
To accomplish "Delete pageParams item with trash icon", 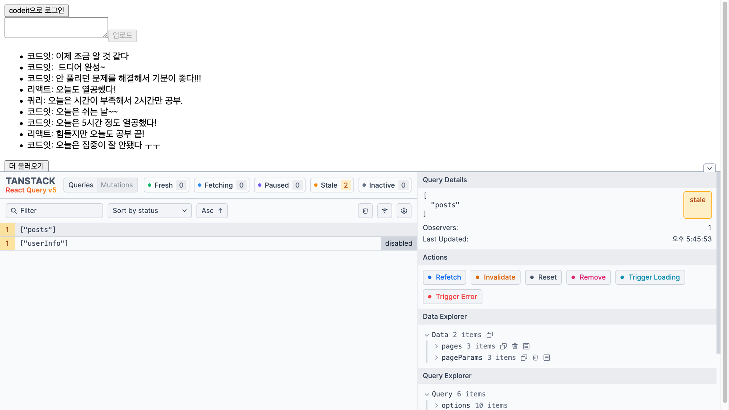I will (535, 358).
